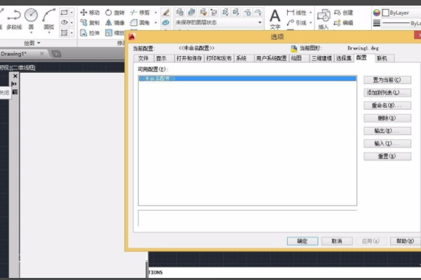This screenshot has width=421, height=280.
Task: Click the blue Offset icon below Erase
Action: pos(166,23)
